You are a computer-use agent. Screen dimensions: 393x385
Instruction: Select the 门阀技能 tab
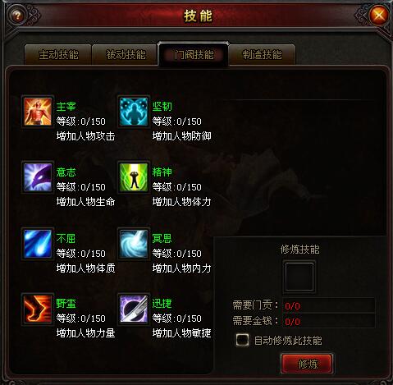194,54
